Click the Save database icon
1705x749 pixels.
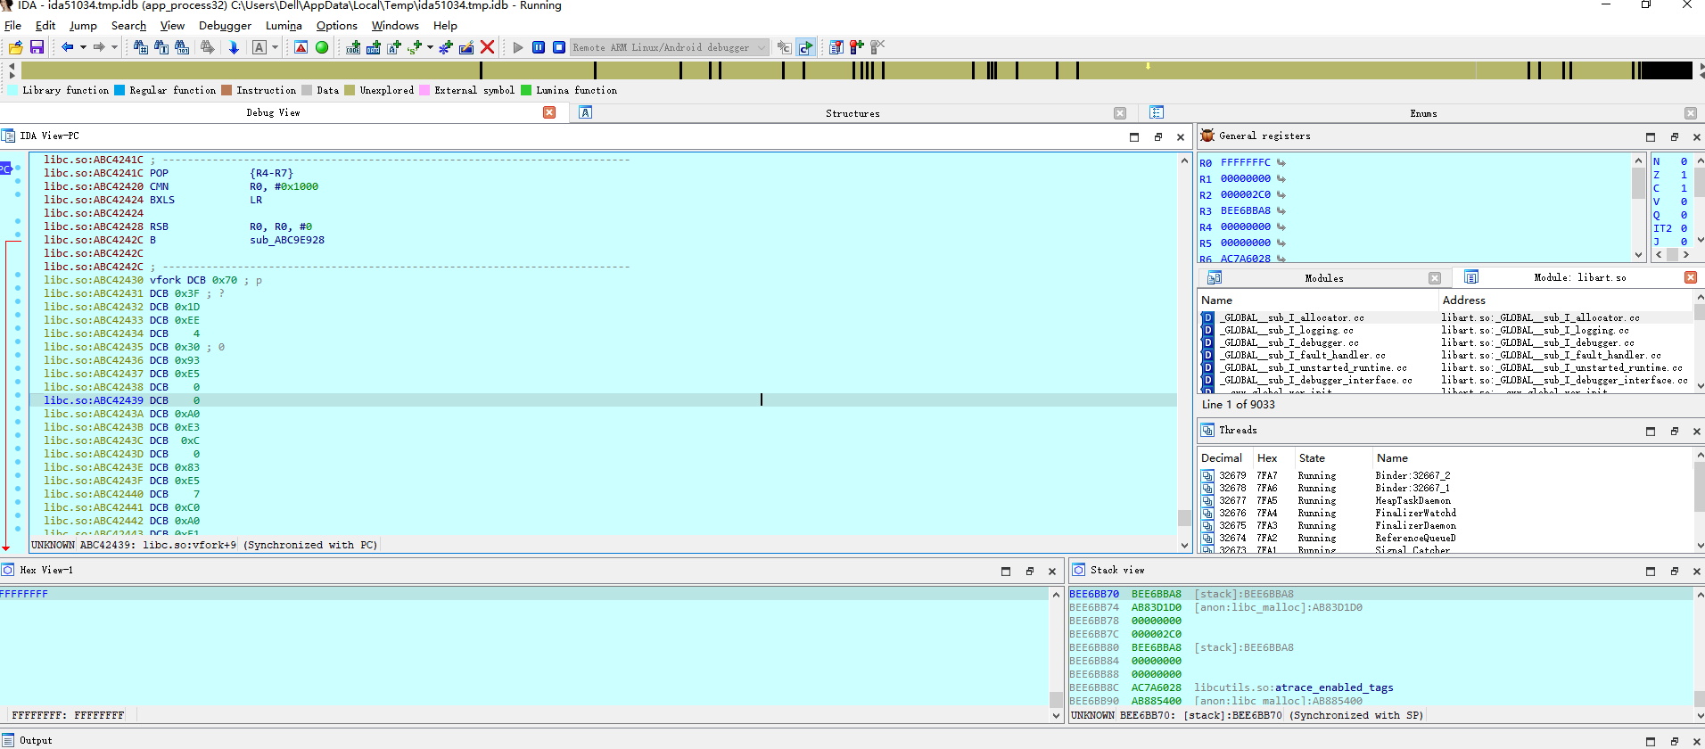click(37, 47)
